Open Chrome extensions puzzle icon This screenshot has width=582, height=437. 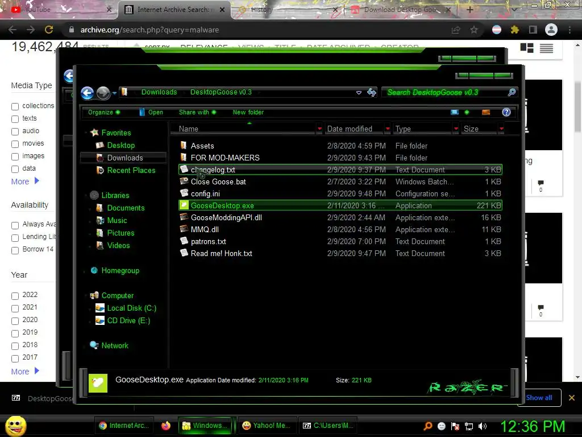pyautogui.click(x=514, y=30)
